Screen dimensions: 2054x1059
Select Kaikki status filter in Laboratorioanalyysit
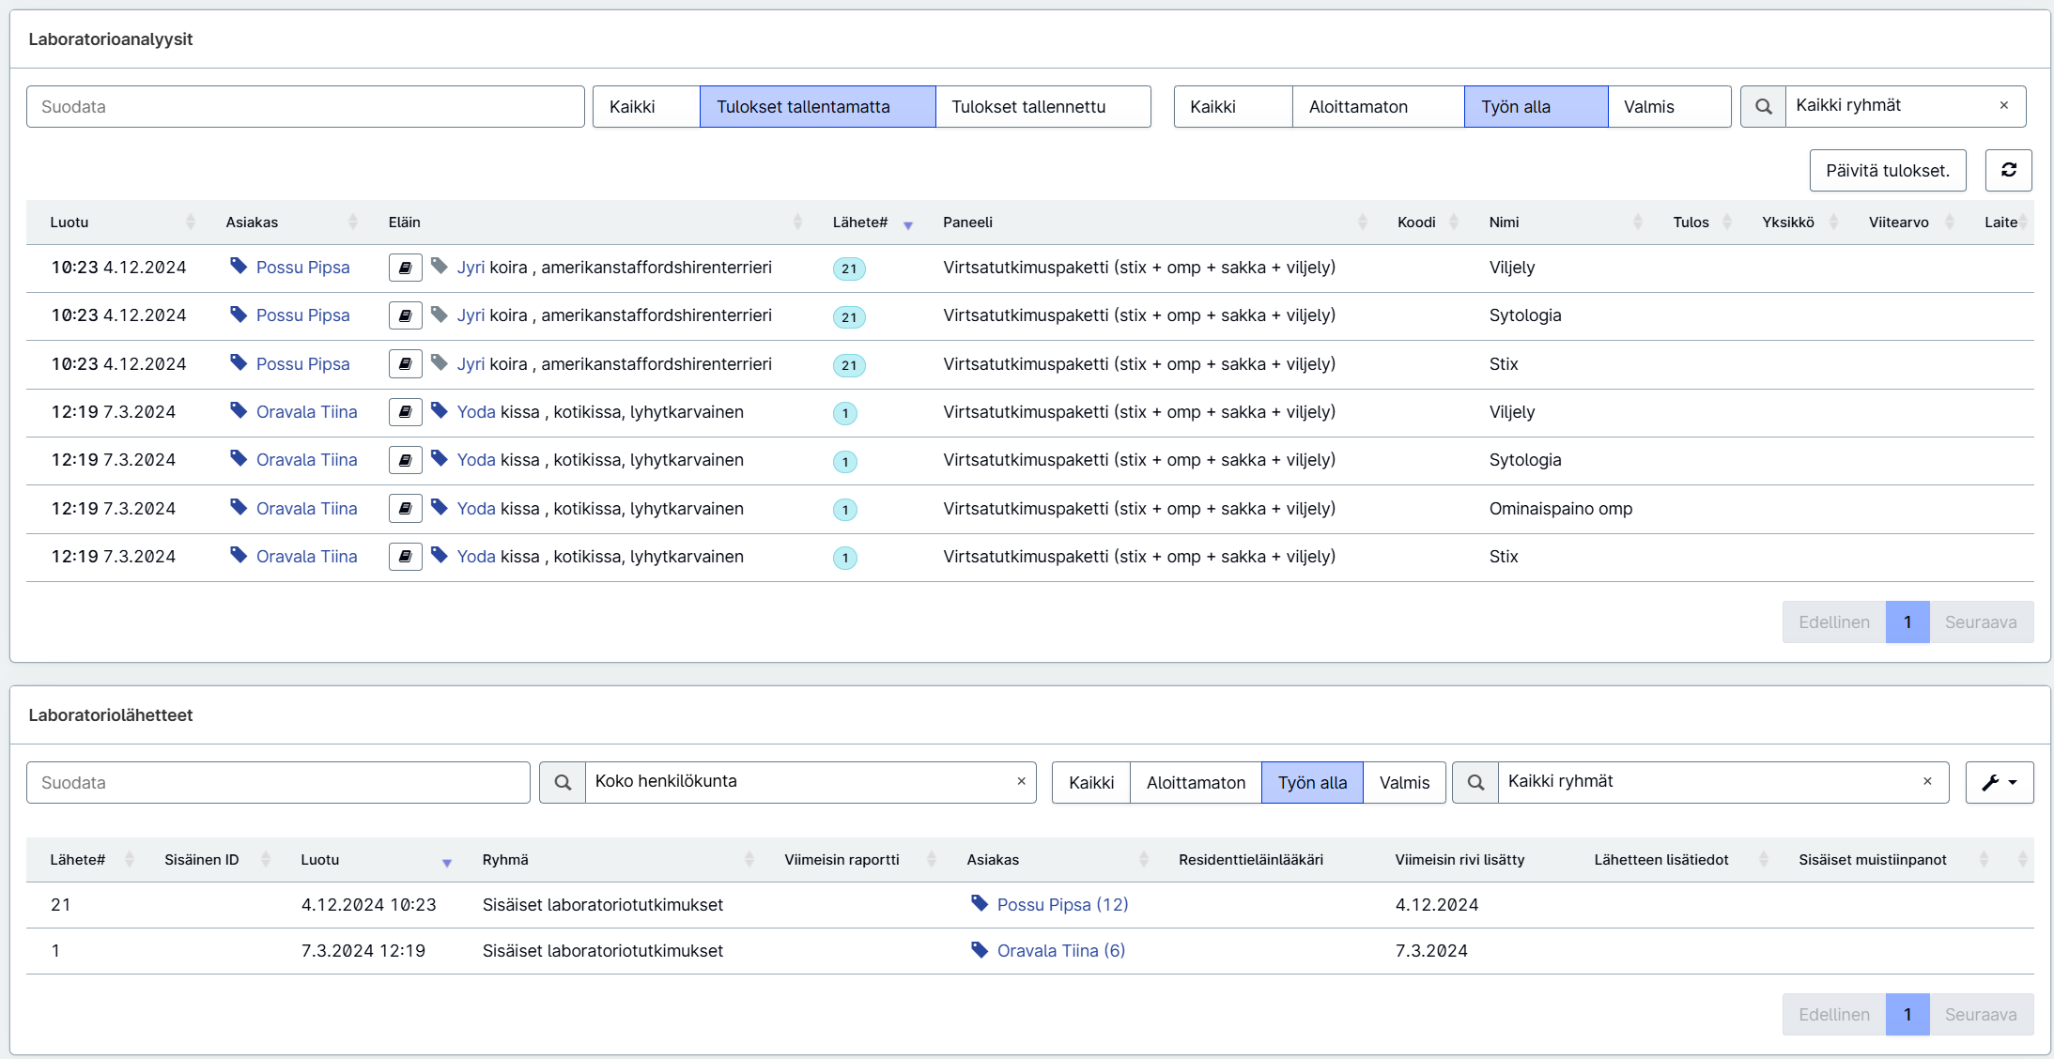1233,106
